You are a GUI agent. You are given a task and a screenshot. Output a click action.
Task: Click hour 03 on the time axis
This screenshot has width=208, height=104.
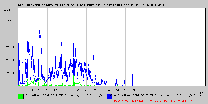[x=133, y=90]
